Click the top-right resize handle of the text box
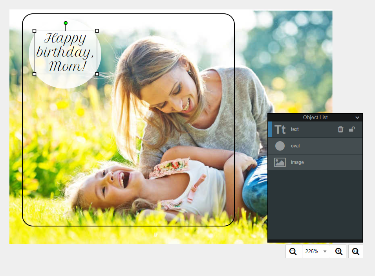 click(97, 31)
